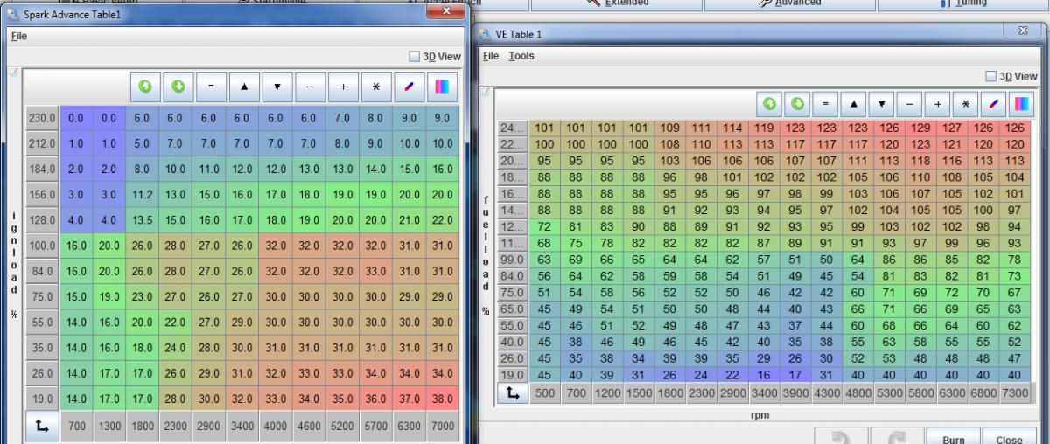Toggle the 3D View checkbox in VE Table 1
The image size is (1050, 444).
[991, 77]
